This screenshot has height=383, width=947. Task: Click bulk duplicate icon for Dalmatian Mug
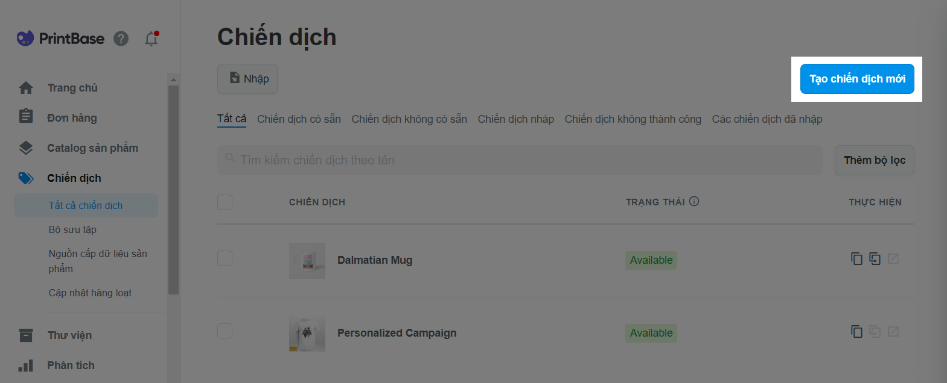(x=875, y=259)
